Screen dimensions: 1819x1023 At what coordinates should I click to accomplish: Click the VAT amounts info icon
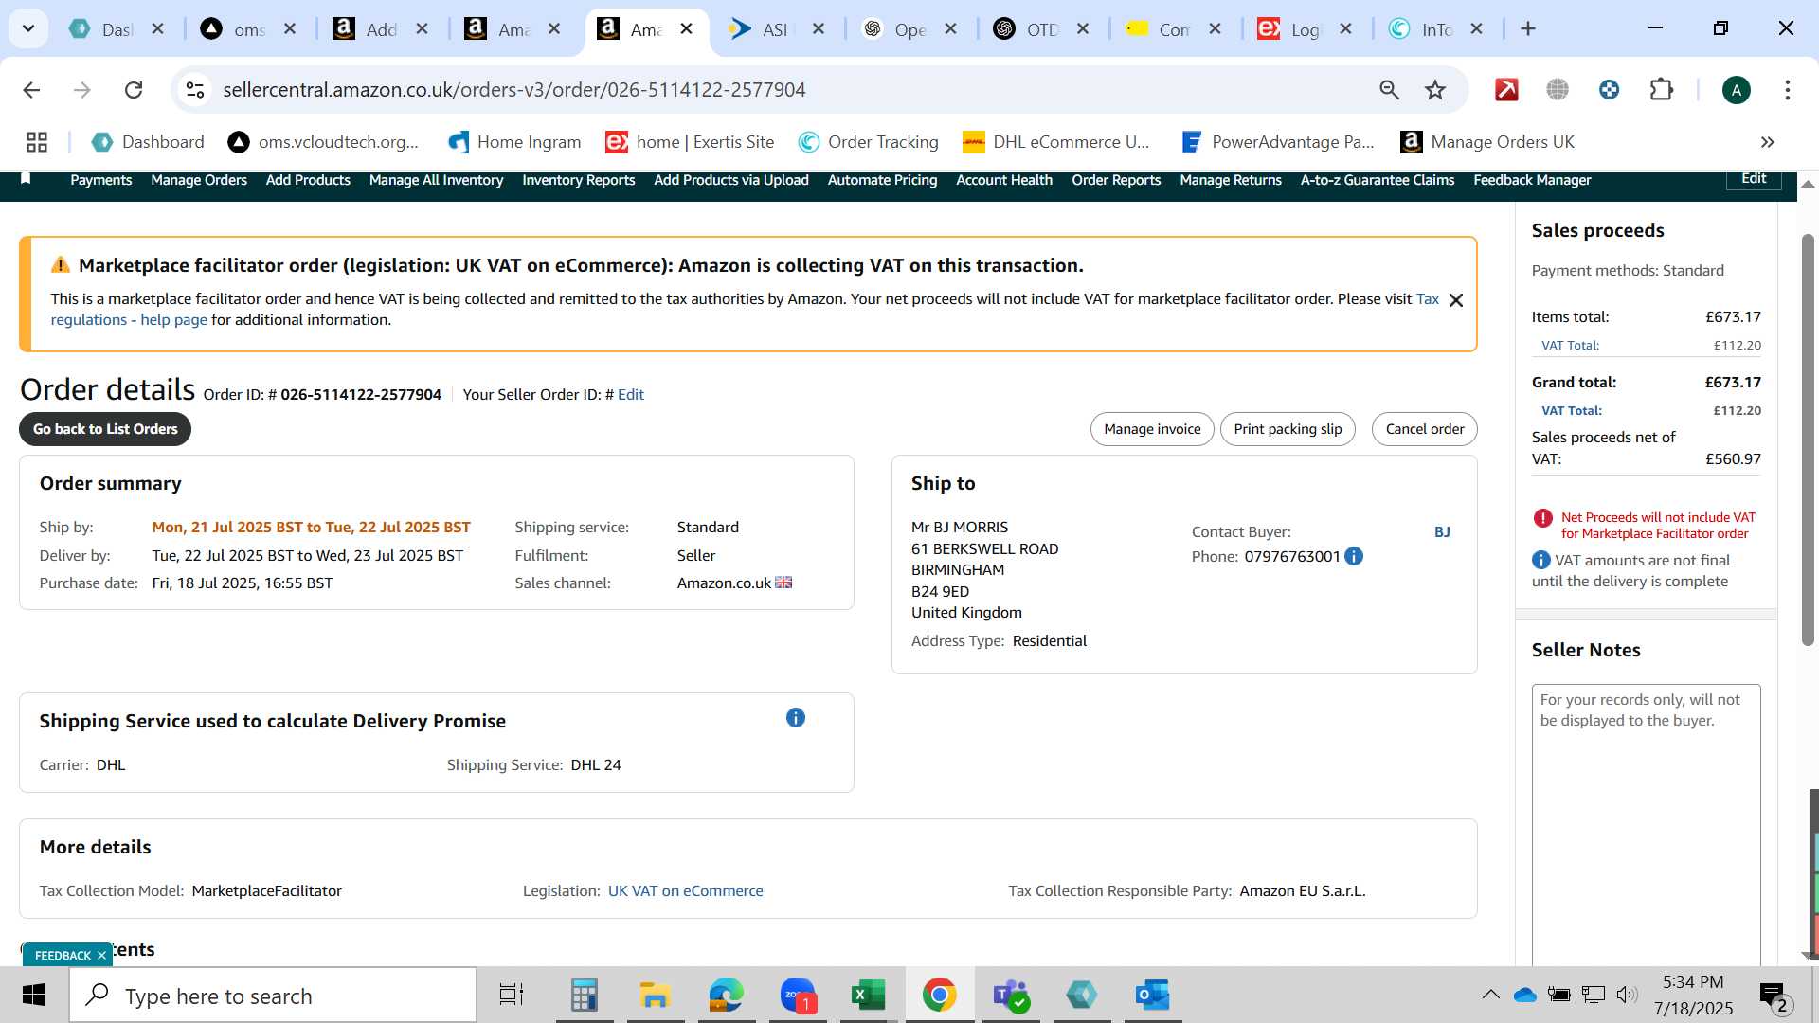[x=1541, y=561]
